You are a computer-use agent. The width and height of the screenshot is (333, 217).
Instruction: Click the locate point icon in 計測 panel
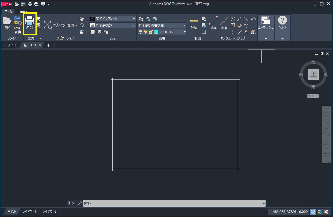coord(204,32)
